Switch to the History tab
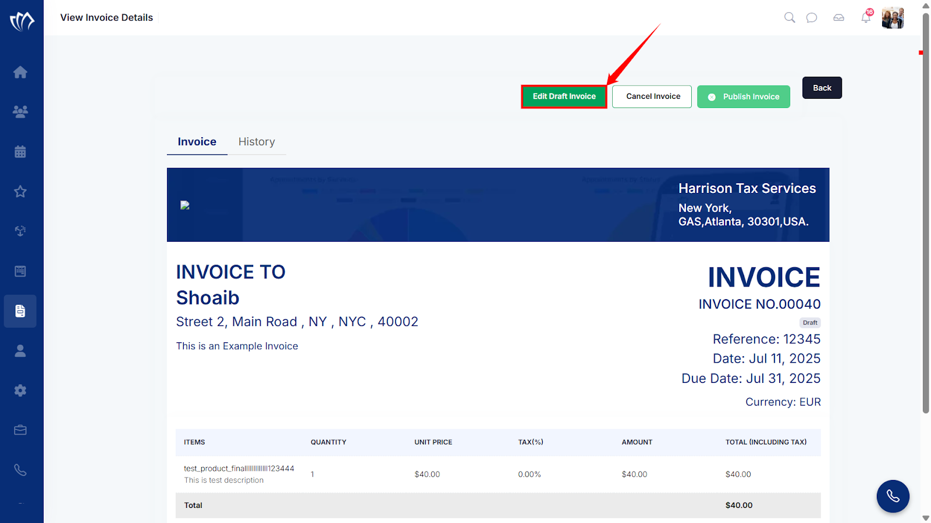Viewport: 931px width, 523px height. pyautogui.click(x=257, y=142)
